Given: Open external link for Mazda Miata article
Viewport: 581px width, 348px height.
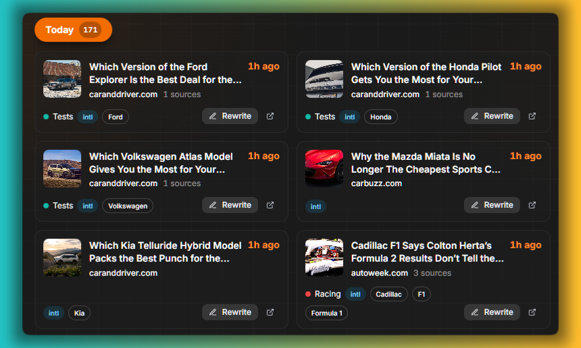Looking at the screenshot, I should coord(532,205).
